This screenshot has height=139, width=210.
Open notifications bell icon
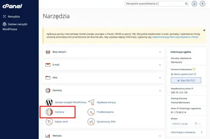[194, 4]
